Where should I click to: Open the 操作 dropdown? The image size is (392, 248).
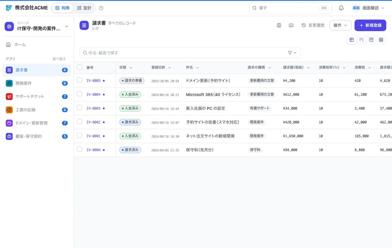pos(341,25)
